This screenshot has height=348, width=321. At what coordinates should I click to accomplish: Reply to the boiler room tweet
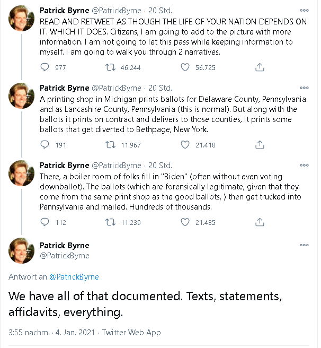[x=45, y=222]
